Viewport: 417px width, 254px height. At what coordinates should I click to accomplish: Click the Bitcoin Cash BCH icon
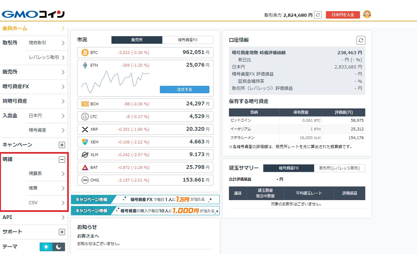(x=85, y=104)
